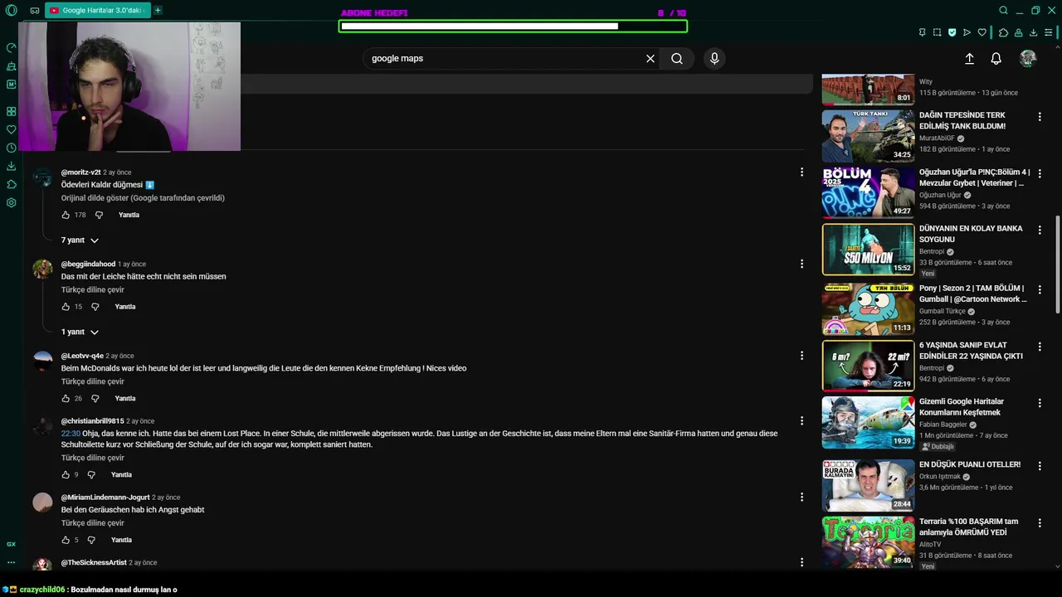Open the @TheSicknessArtist channel name
This screenshot has width=1062, height=597.
94,562
